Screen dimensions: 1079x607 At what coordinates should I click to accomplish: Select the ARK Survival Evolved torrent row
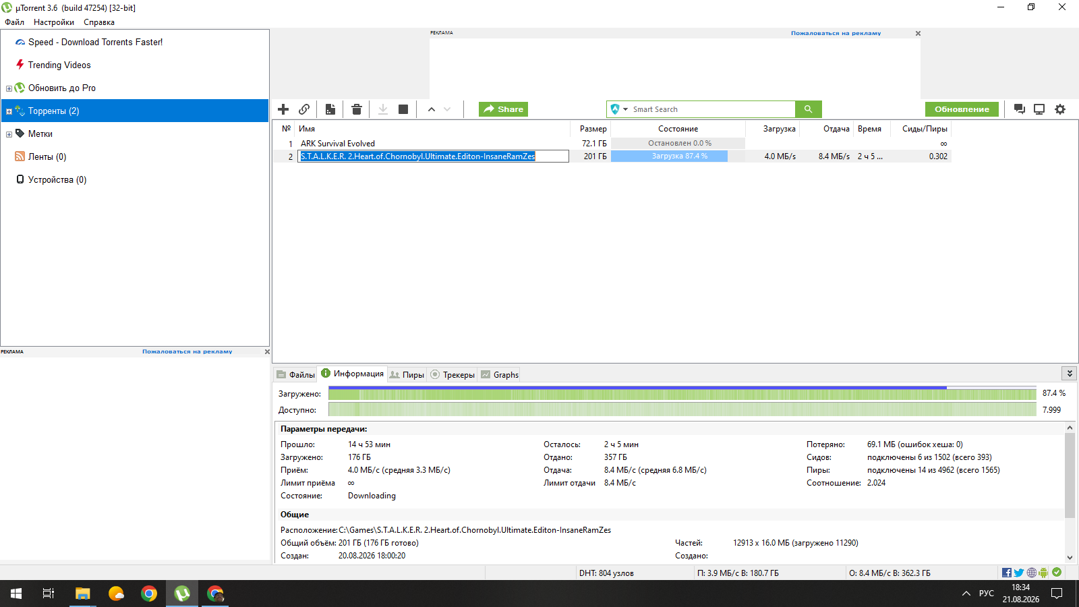(x=612, y=144)
